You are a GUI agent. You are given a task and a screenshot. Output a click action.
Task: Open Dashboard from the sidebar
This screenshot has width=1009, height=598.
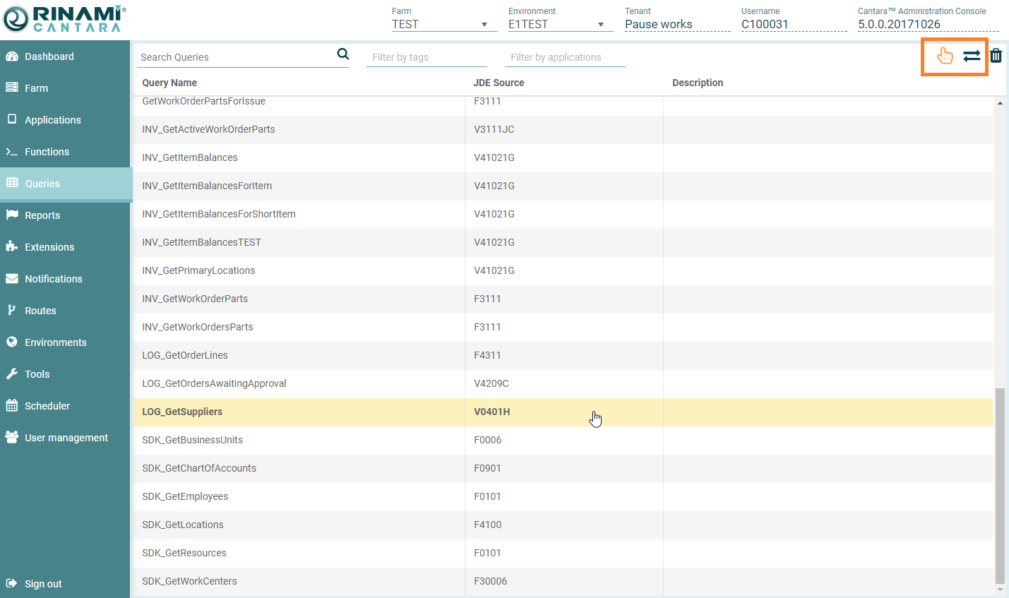49,56
